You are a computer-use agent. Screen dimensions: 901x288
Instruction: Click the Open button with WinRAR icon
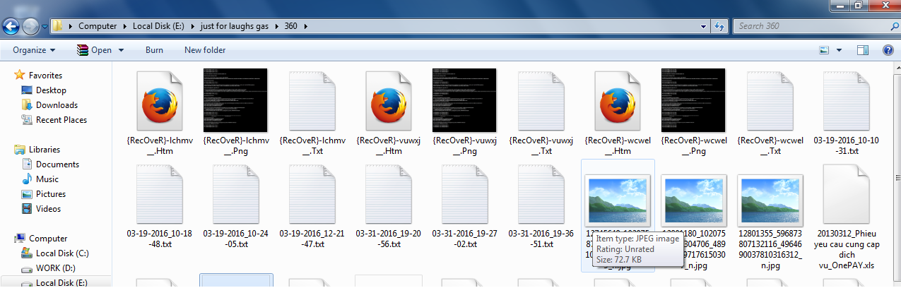coord(95,50)
